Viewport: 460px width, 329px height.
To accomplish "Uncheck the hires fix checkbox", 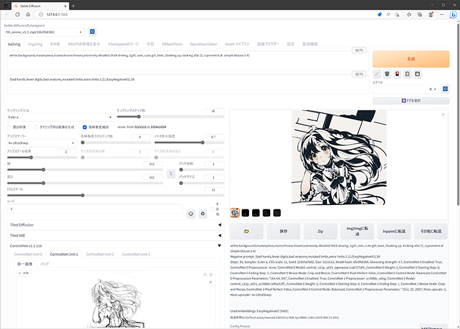I will pyautogui.click(x=85, y=127).
